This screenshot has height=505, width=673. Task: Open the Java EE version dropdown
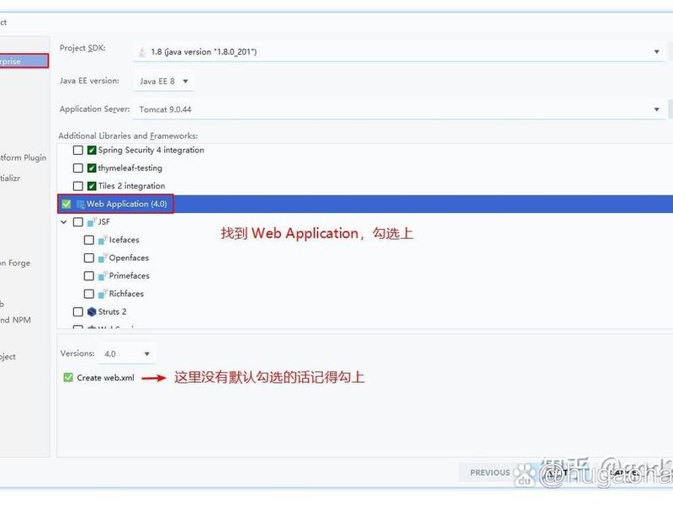coord(163,81)
